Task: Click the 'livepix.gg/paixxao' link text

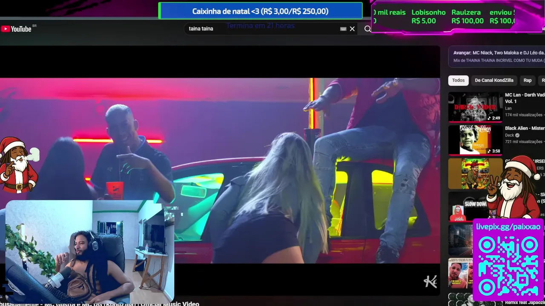Action: click(508, 227)
